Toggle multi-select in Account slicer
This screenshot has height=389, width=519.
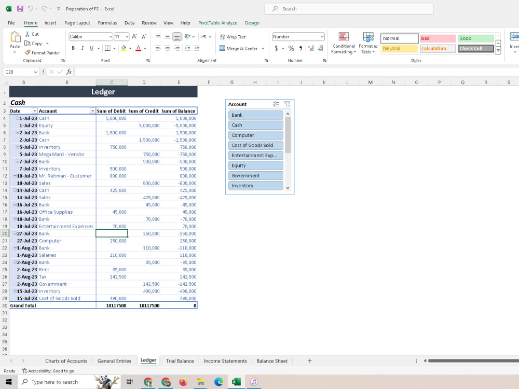[276, 104]
